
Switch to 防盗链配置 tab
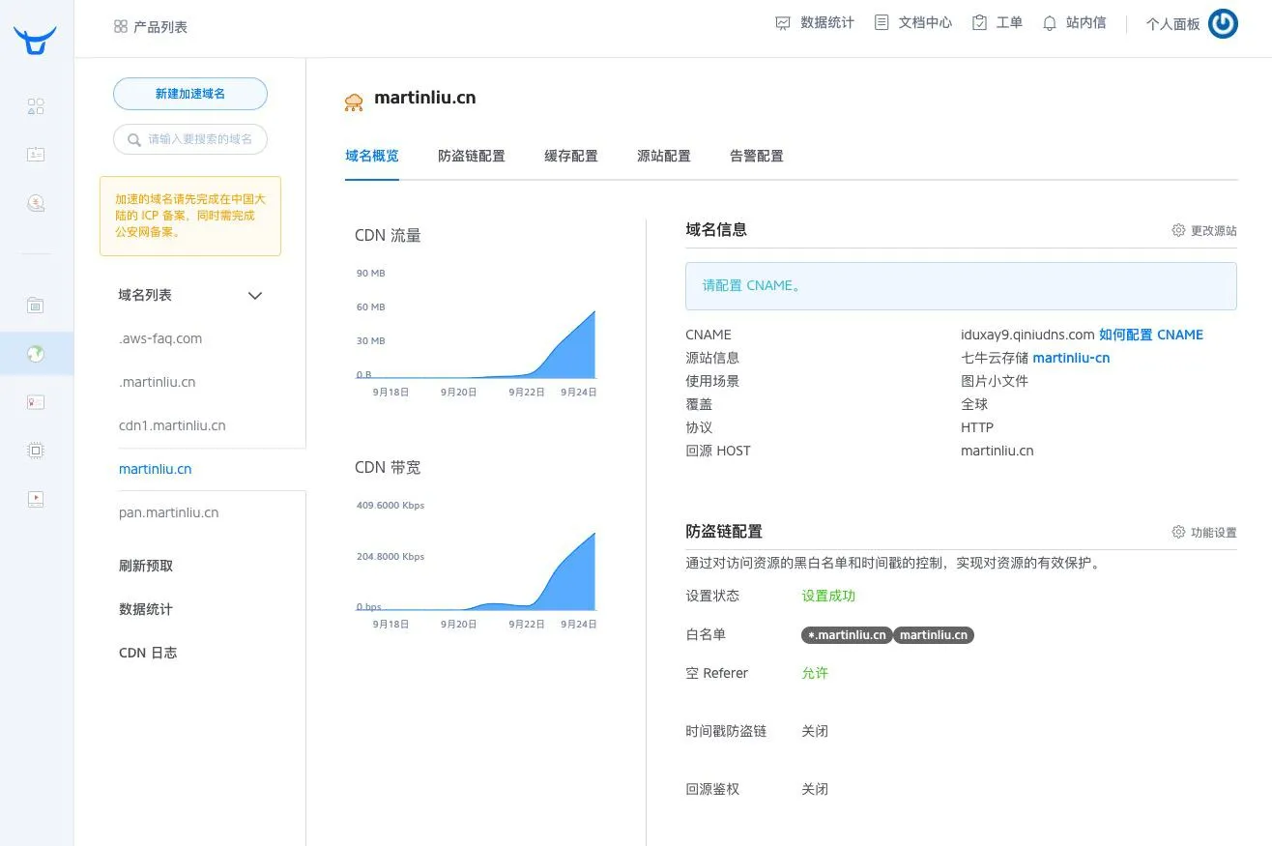tap(471, 156)
